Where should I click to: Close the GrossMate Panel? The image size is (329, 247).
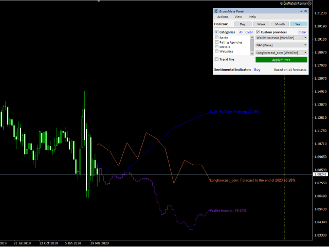[305, 11]
